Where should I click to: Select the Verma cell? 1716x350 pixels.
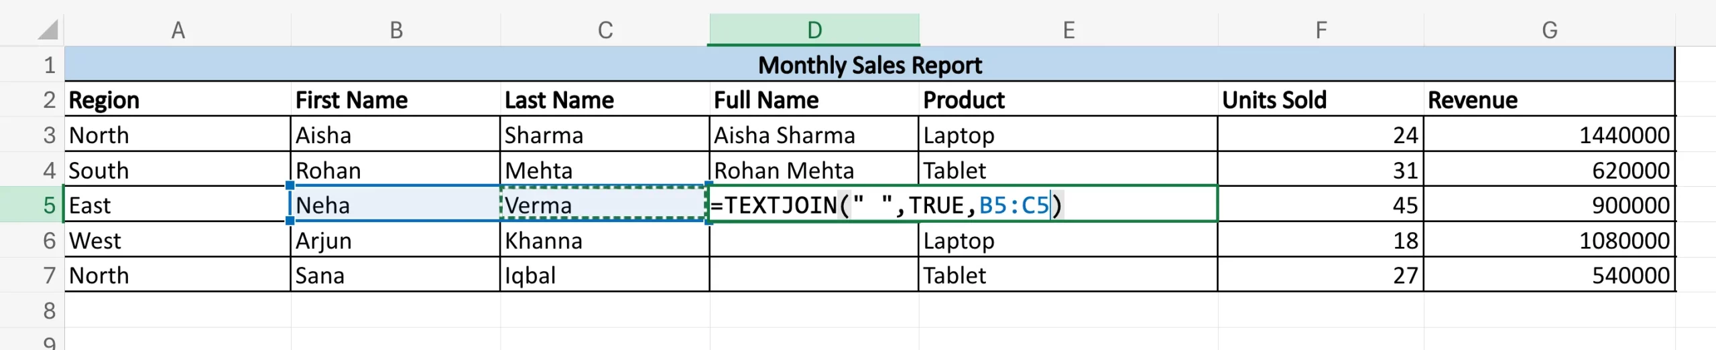pyautogui.click(x=604, y=205)
